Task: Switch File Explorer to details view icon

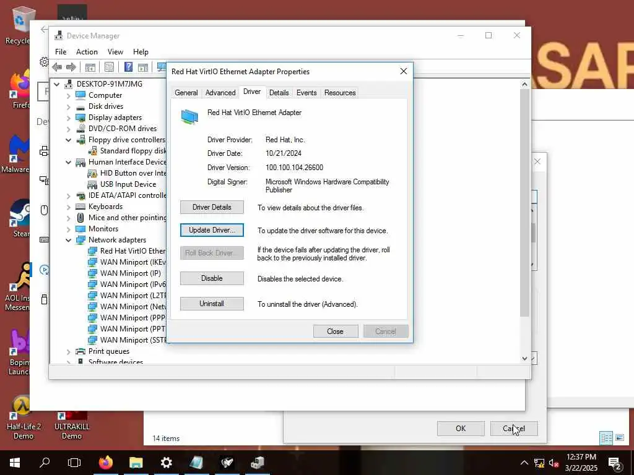Action: [x=606, y=438]
